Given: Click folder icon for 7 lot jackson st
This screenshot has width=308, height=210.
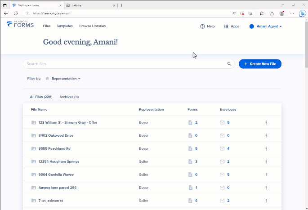Looking at the screenshot, I should tap(34, 201).
